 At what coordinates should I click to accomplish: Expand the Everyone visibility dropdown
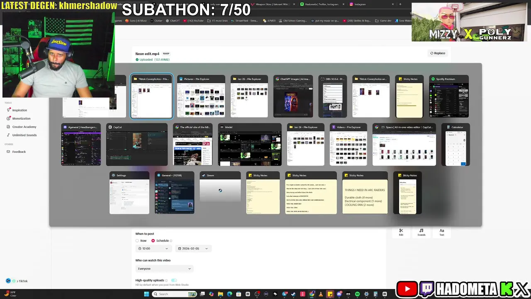point(164,269)
